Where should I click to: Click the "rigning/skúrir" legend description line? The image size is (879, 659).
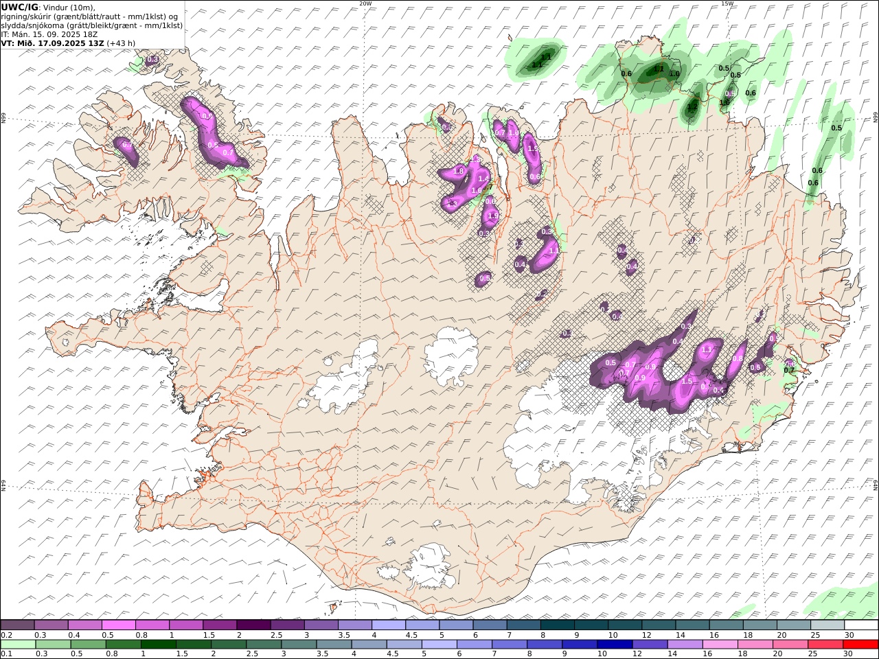(90, 16)
